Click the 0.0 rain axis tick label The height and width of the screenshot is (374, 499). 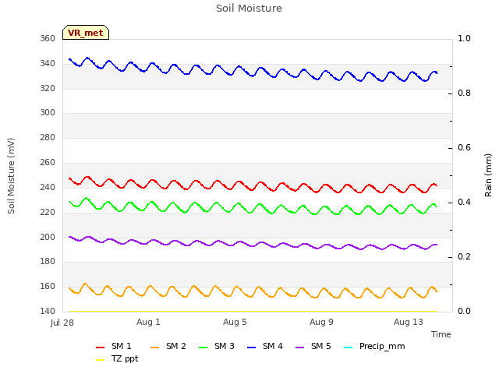click(464, 311)
